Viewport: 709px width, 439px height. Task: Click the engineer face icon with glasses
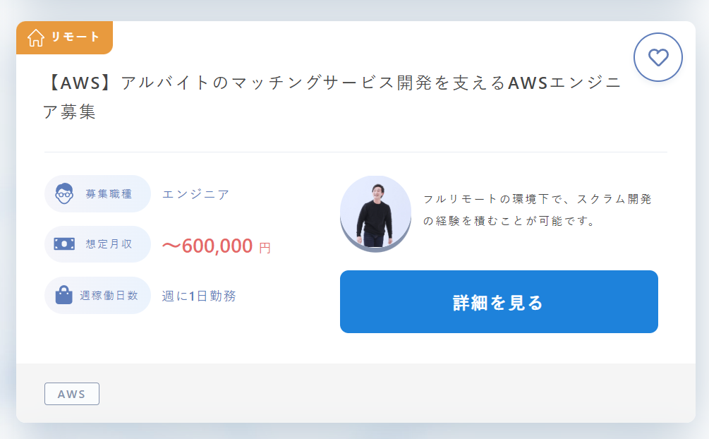64,193
